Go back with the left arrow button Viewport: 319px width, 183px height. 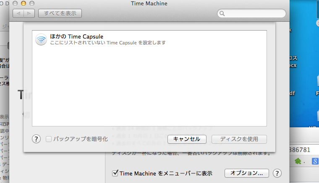click(19, 13)
